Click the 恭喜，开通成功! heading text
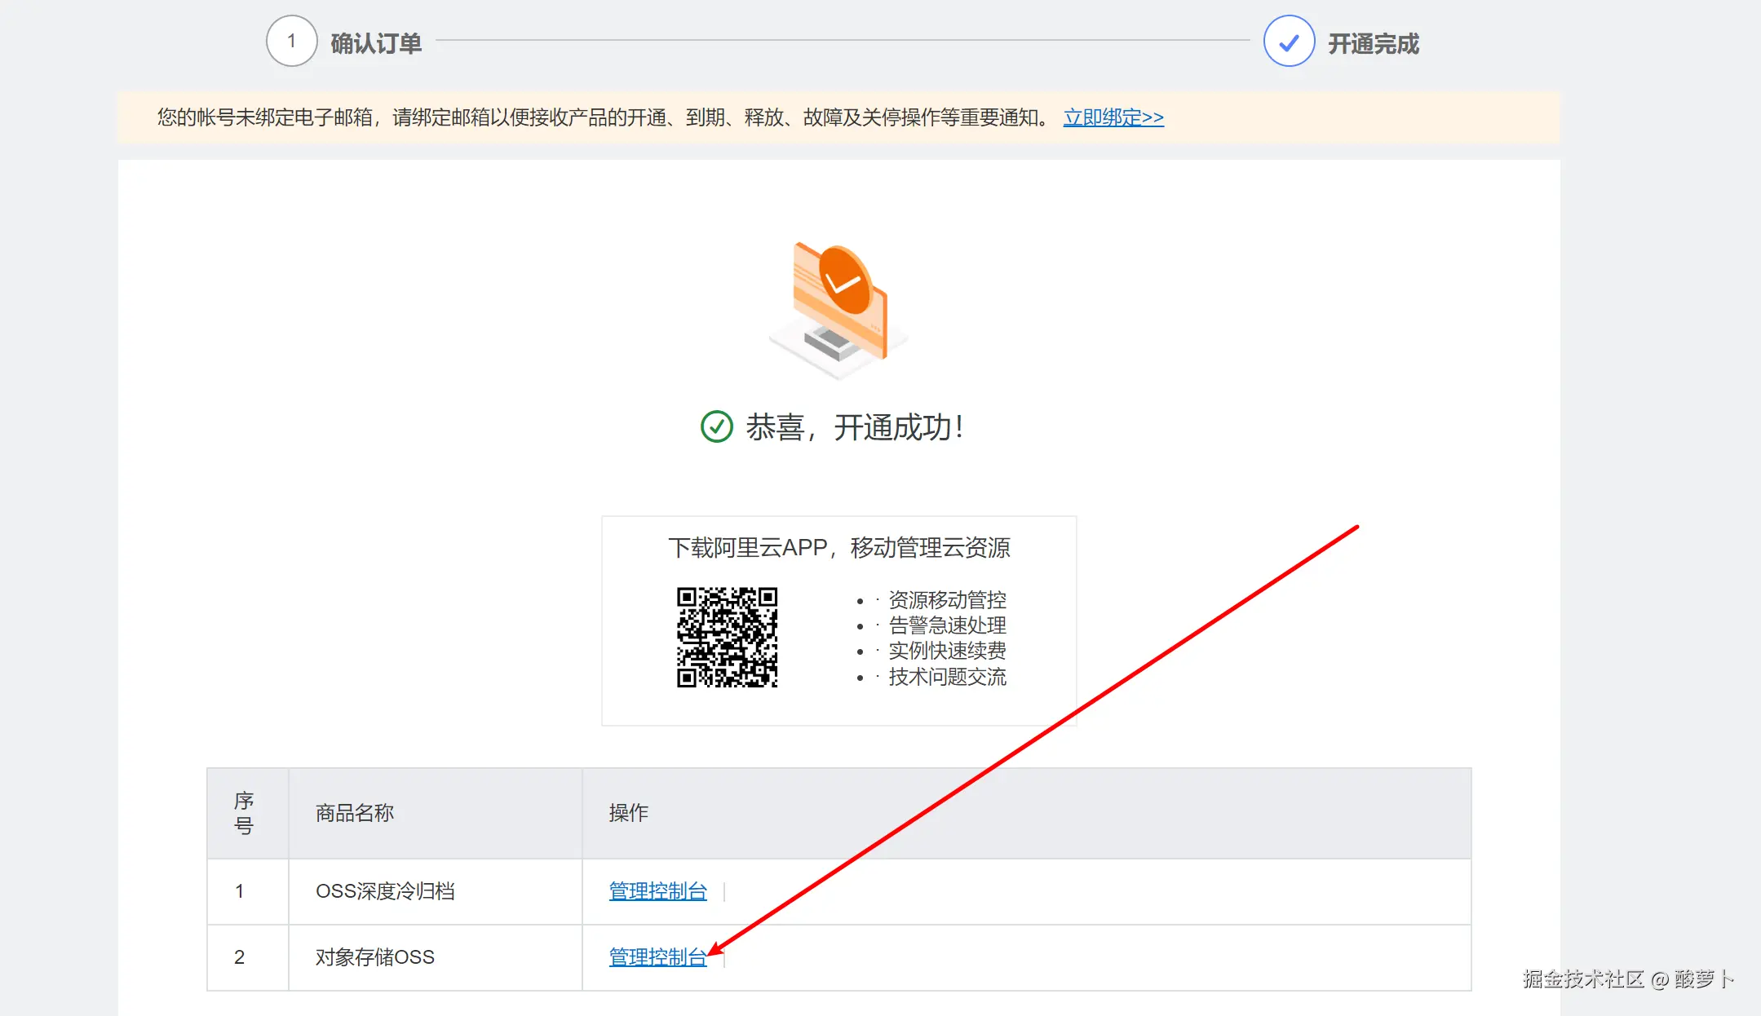 pyautogui.click(x=854, y=427)
